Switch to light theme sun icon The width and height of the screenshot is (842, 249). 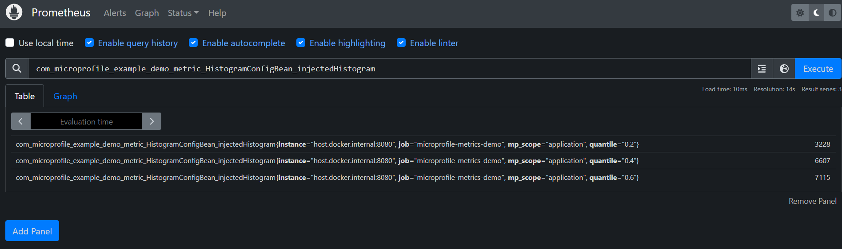point(800,13)
